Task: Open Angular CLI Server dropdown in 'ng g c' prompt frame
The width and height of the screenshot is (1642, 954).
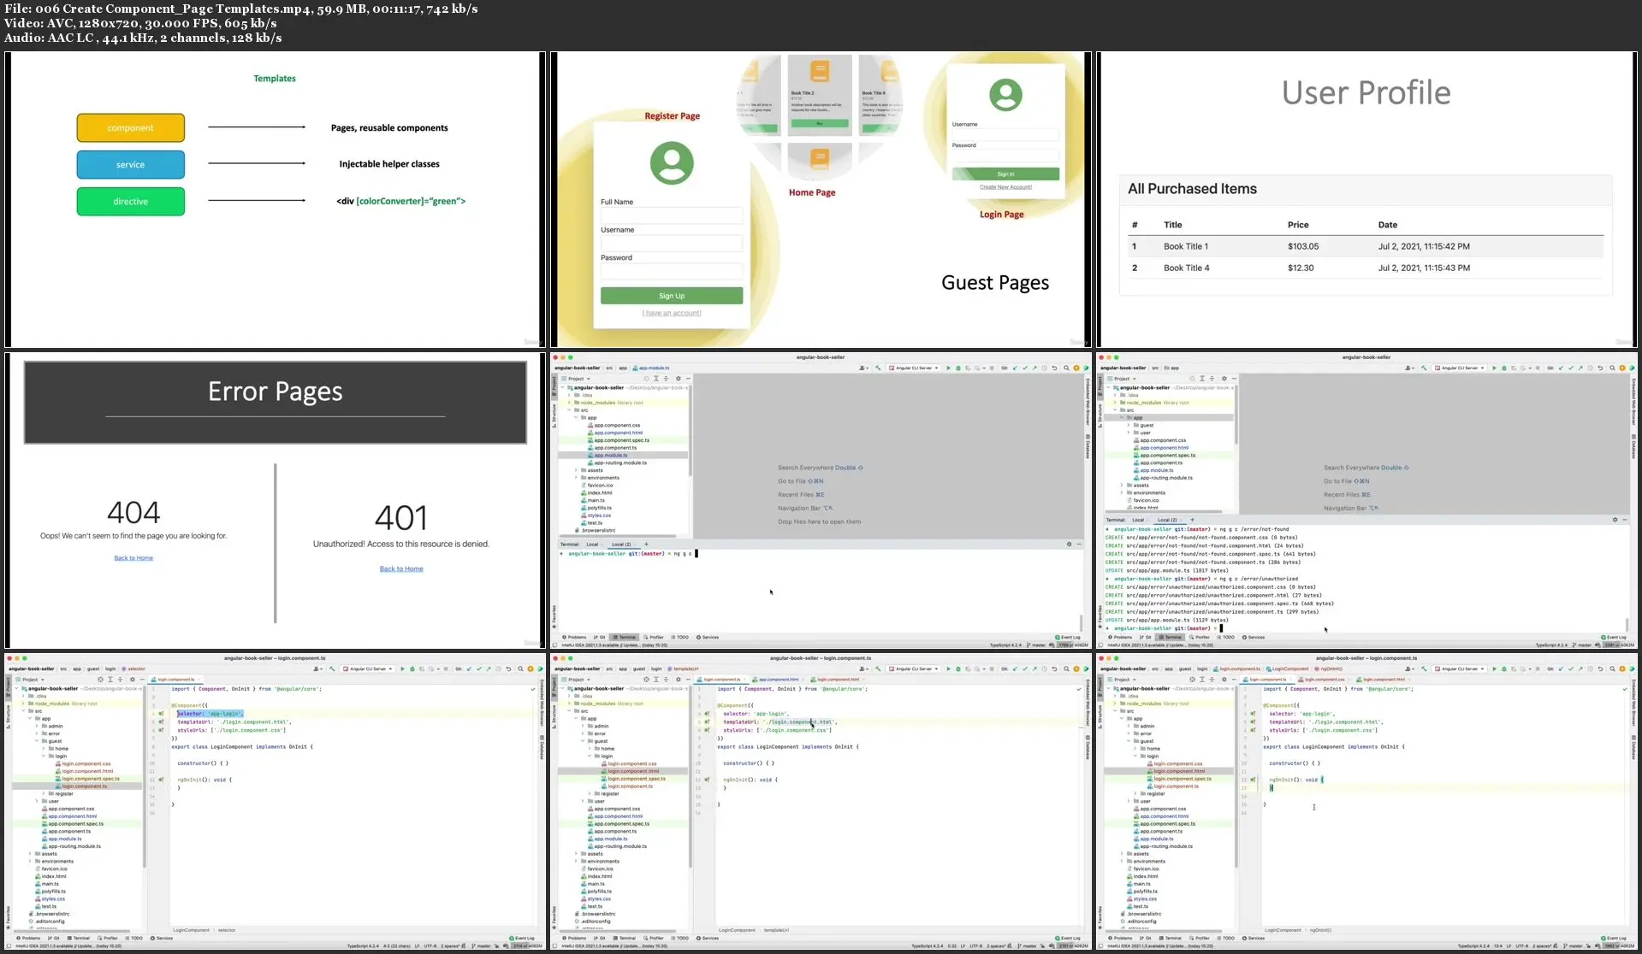Action: 914,368
